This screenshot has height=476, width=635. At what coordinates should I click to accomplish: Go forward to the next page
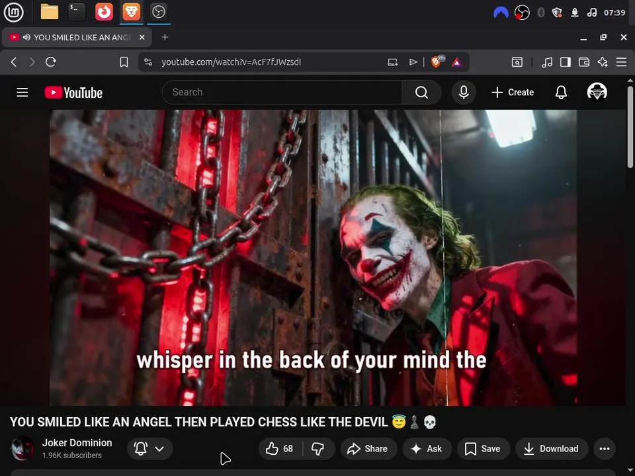pos(32,62)
